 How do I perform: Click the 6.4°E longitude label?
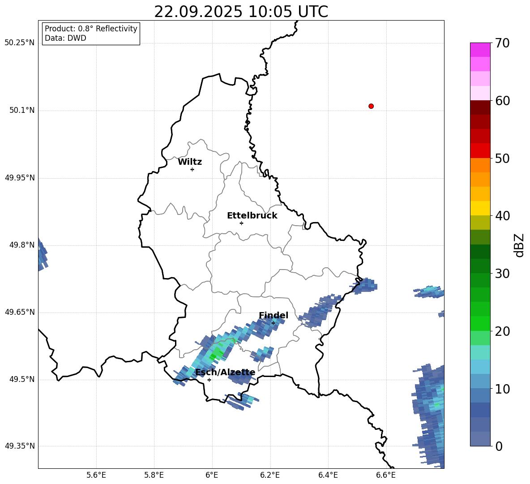pos(328,475)
